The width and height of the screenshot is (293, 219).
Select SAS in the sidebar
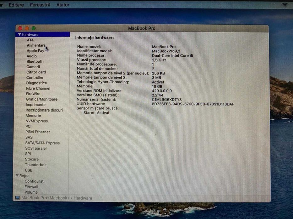29,137
